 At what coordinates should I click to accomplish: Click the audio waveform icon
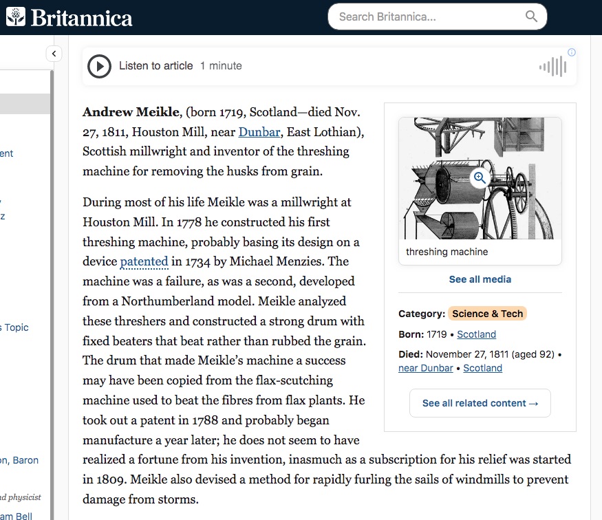coord(552,67)
